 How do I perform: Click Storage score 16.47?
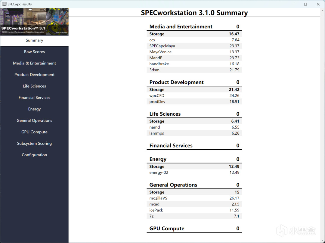(234, 34)
